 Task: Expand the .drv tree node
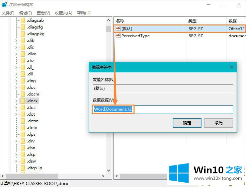coord(16,141)
